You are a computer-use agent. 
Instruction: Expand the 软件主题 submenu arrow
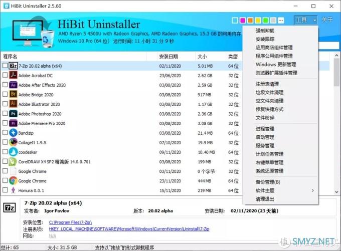pyautogui.click(x=313, y=190)
